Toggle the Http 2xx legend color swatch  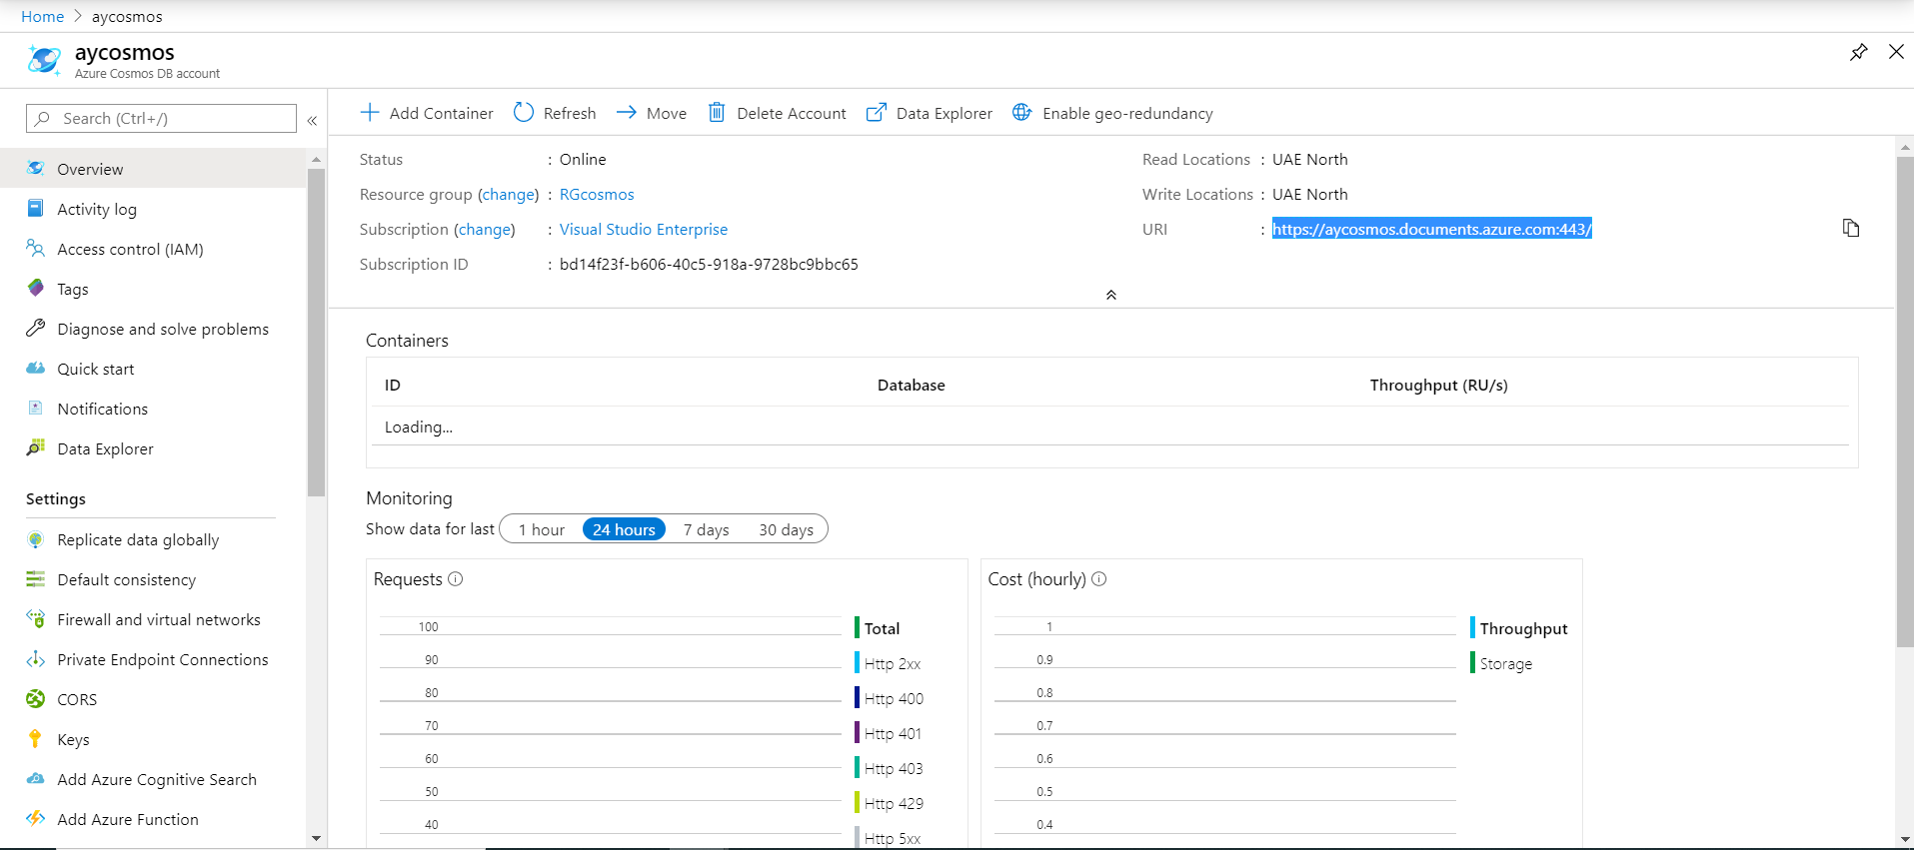click(x=858, y=663)
